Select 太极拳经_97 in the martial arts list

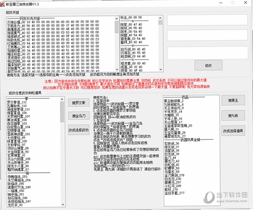pyautogui.click(x=16, y=144)
